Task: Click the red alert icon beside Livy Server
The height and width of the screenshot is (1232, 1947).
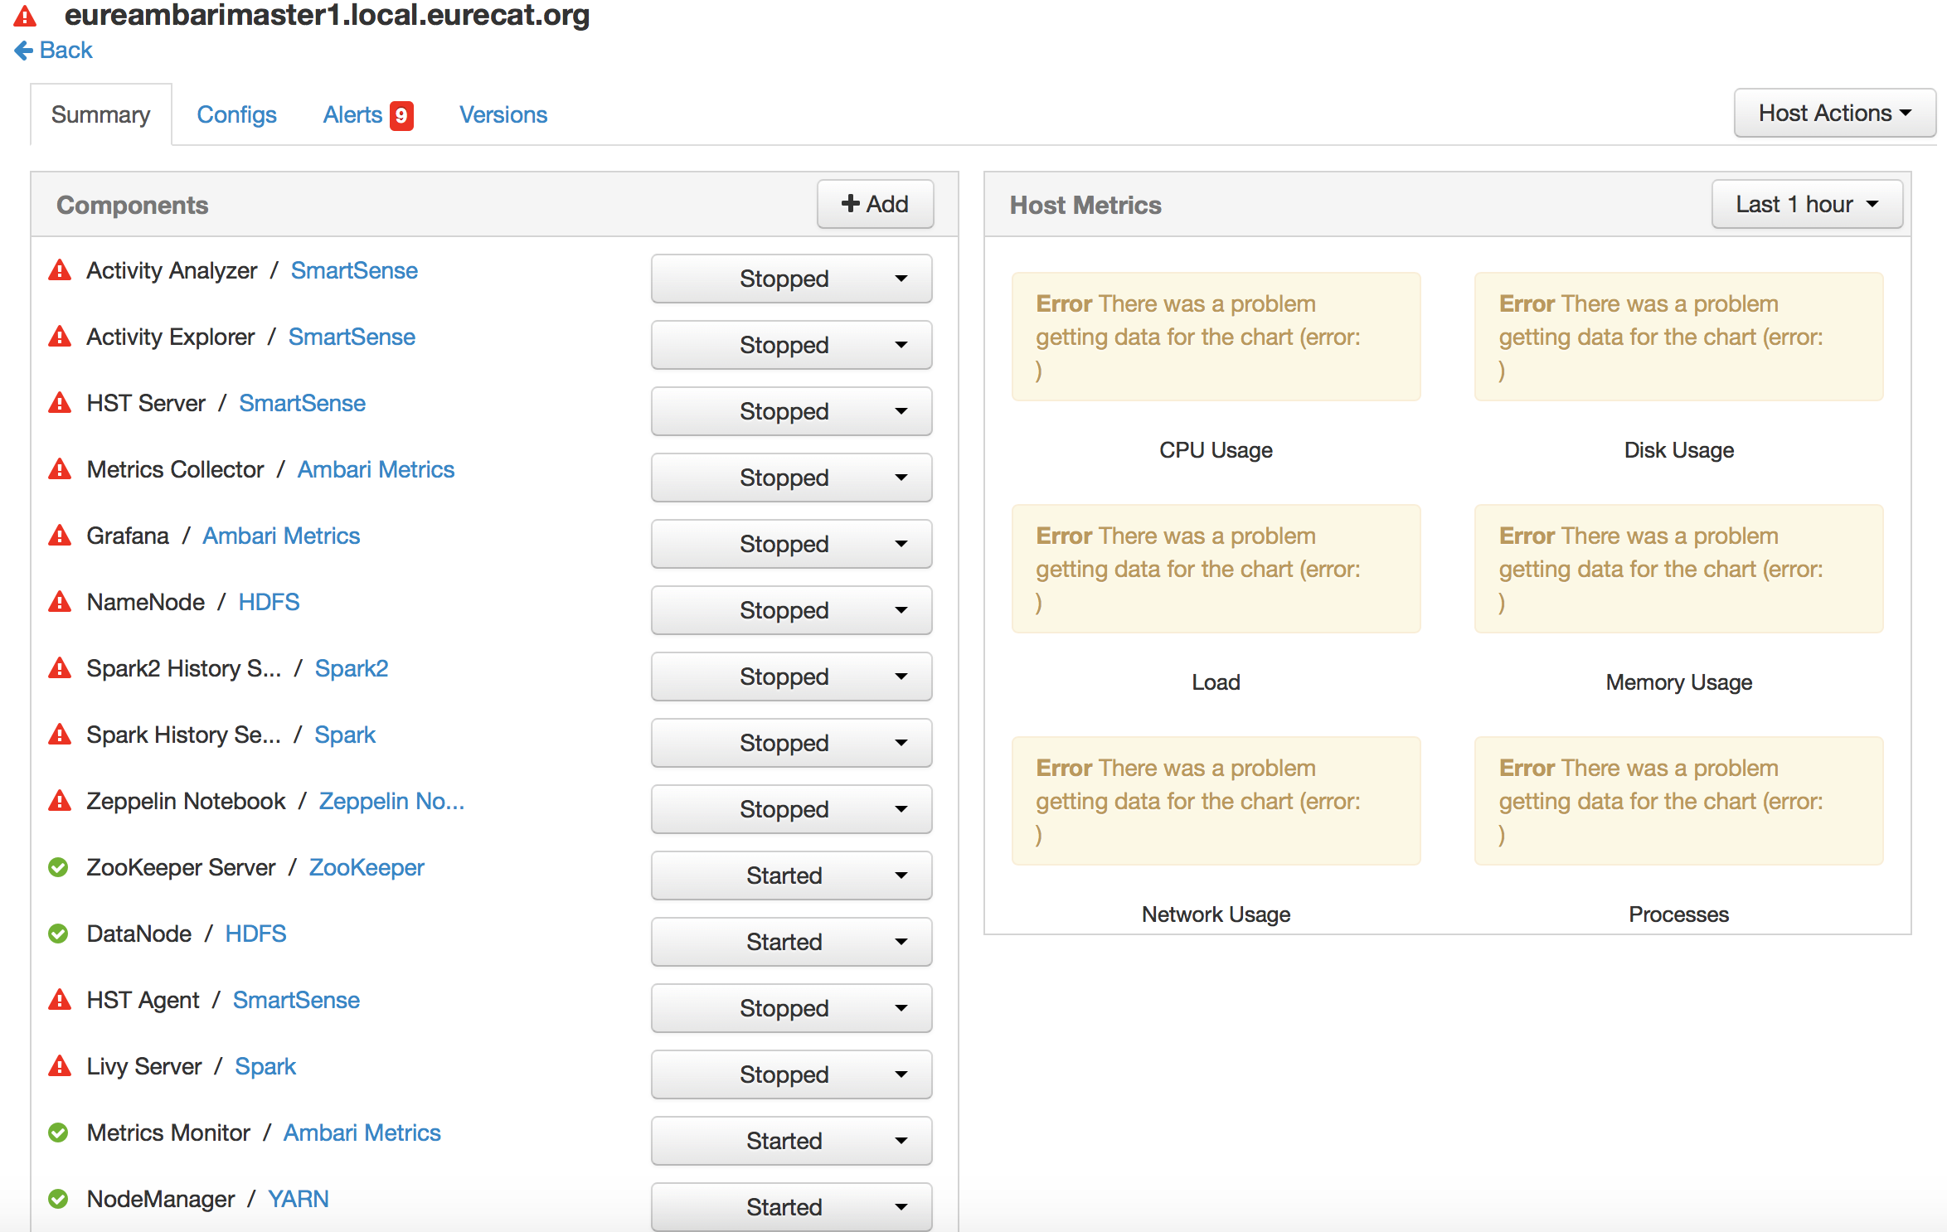Action: pos(60,1066)
